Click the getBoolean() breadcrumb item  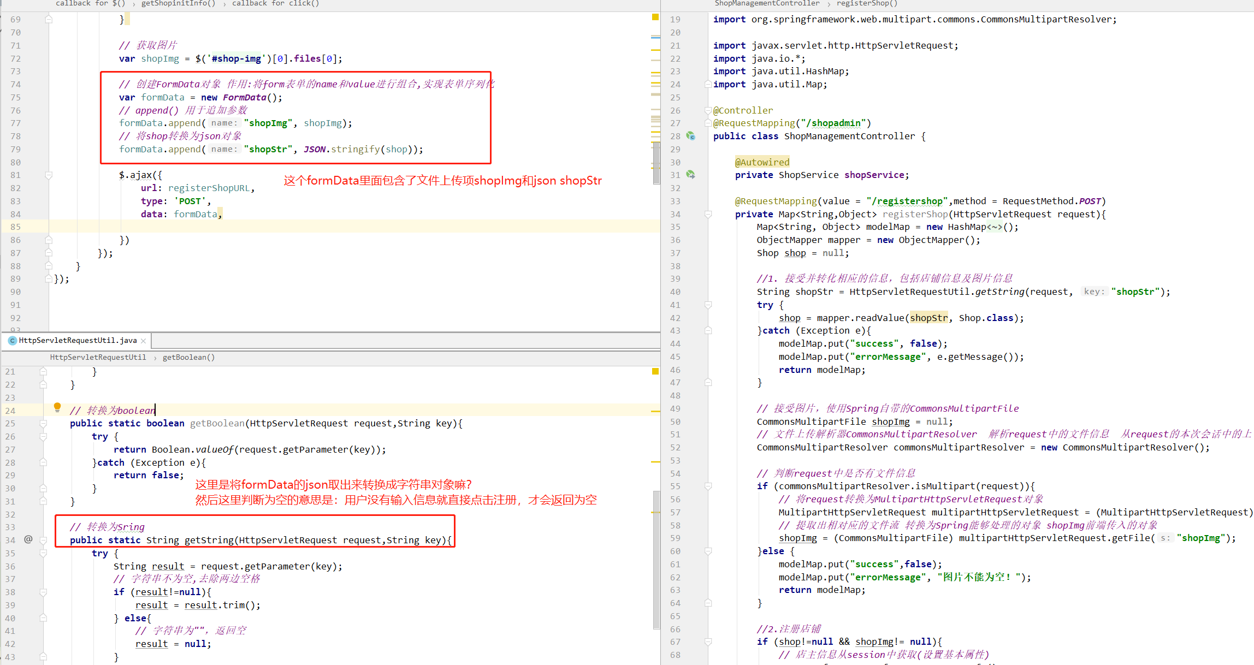pyautogui.click(x=188, y=358)
